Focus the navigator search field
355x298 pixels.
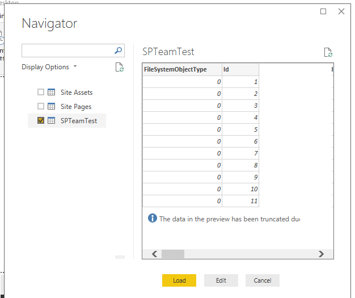(x=67, y=51)
